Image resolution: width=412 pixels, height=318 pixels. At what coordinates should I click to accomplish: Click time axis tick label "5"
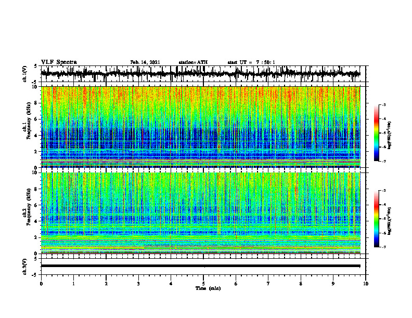(x=203, y=284)
